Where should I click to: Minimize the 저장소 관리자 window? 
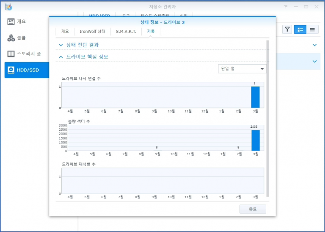(296, 7)
